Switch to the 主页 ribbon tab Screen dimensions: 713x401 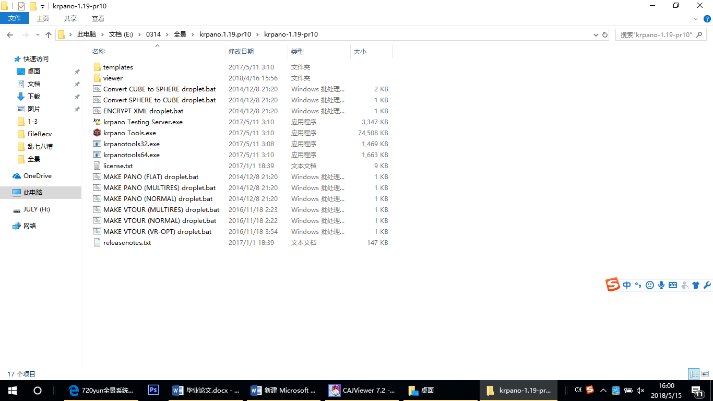[43, 18]
